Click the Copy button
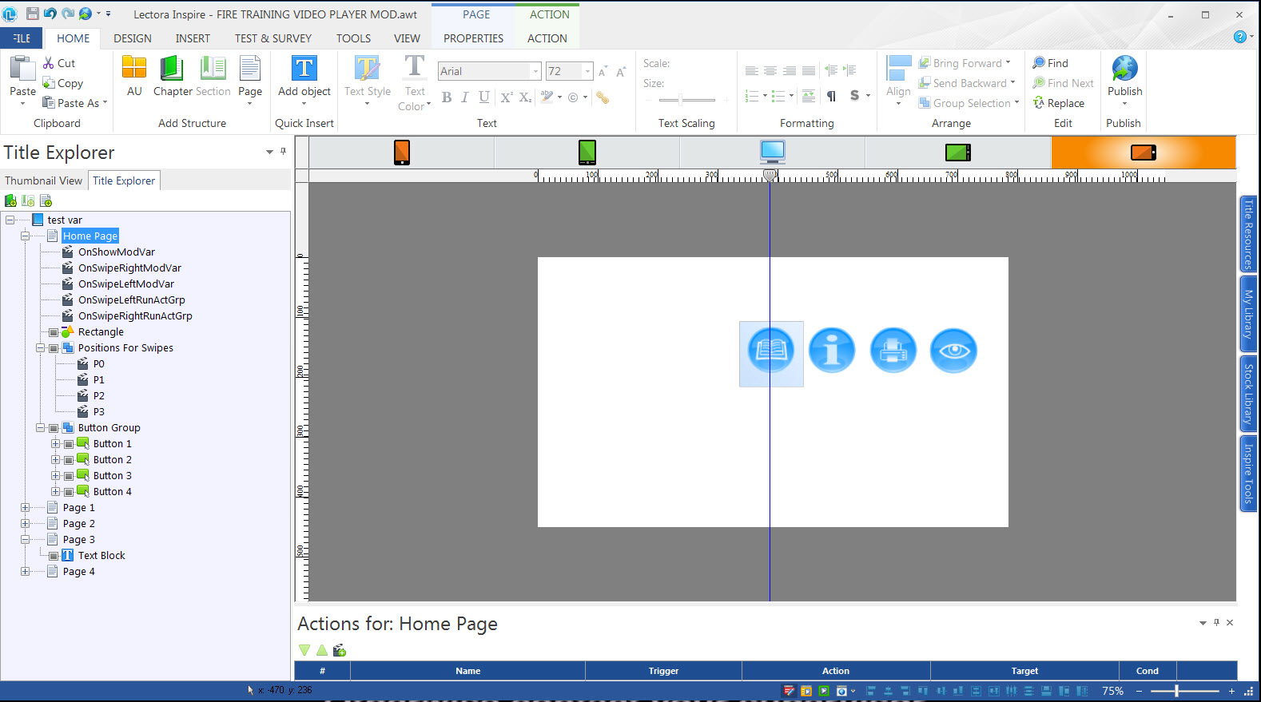The width and height of the screenshot is (1261, 702). (63, 83)
